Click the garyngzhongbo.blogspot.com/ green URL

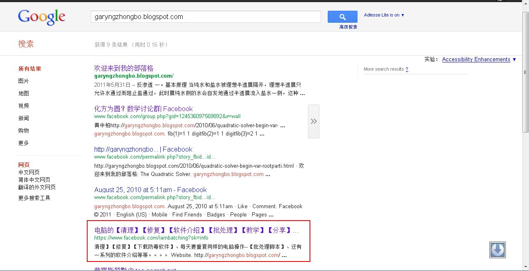point(134,76)
